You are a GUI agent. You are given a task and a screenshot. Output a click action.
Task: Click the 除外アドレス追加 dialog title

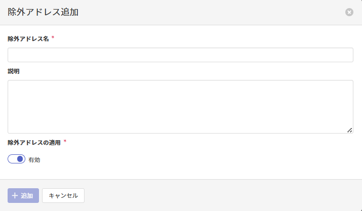click(43, 12)
